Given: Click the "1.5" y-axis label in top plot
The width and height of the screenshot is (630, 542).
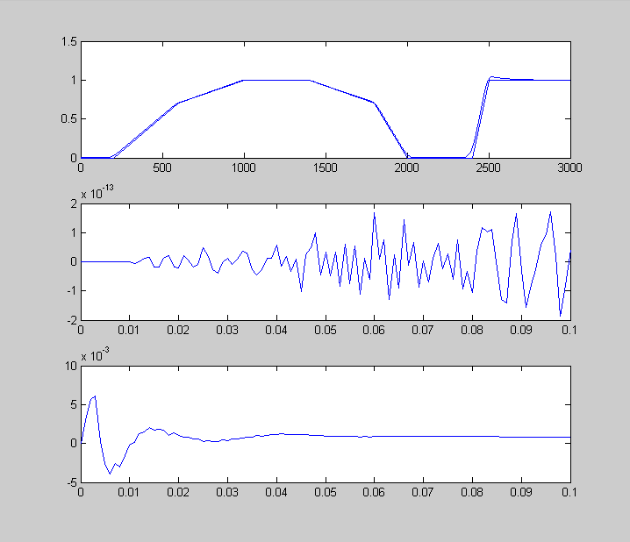Looking at the screenshot, I should [x=68, y=41].
